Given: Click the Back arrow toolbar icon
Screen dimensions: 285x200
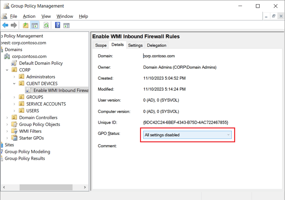Looking at the screenshot, I should pyautogui.click(x=5, y=25).
